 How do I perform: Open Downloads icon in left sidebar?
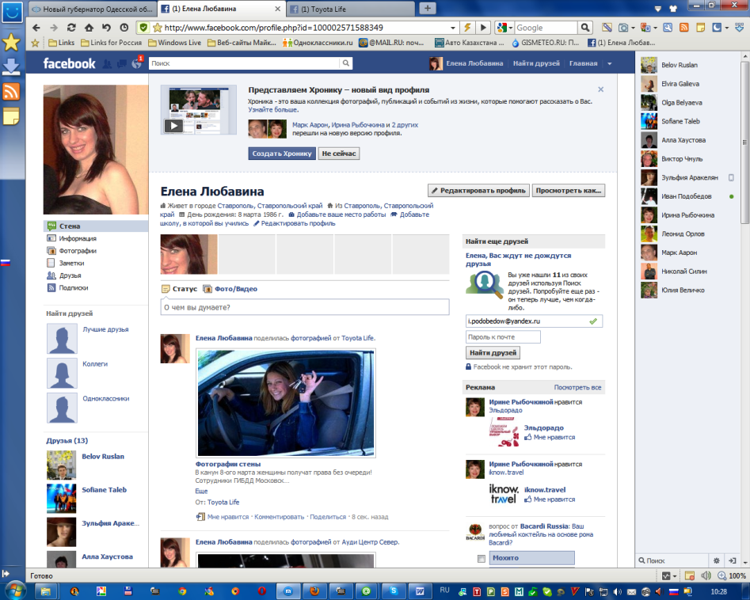(11, 66)
